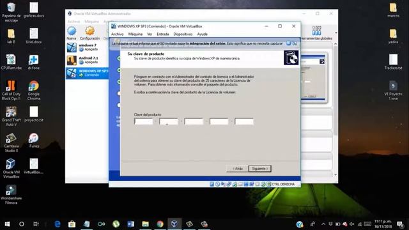409x230 pixels.
Task: Select Google Chrome desktop shortcut
Action: pyautogui.click(x=34, y=90)
